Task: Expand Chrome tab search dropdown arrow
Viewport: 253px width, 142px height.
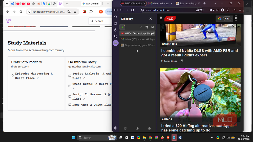Action: click(x=7, y=4)
